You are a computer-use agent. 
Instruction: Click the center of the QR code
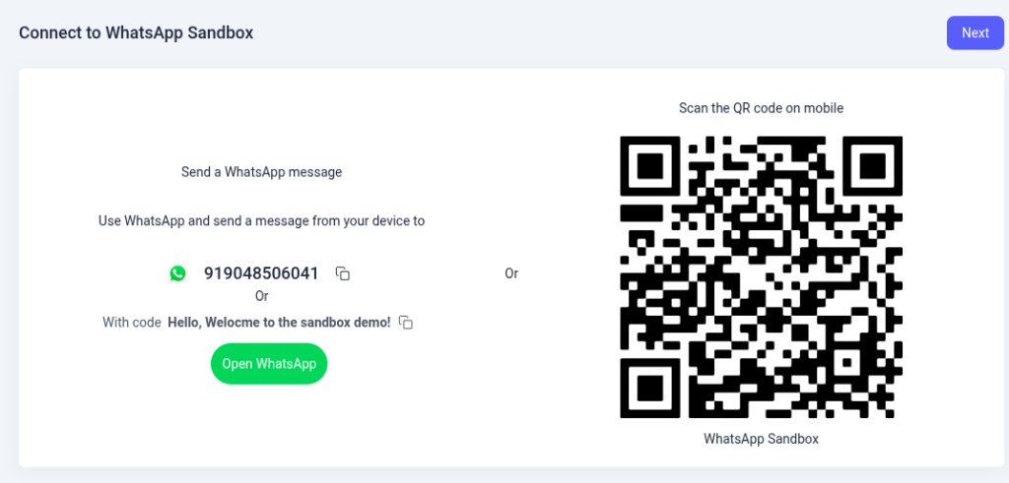click(x=761, y=276)
